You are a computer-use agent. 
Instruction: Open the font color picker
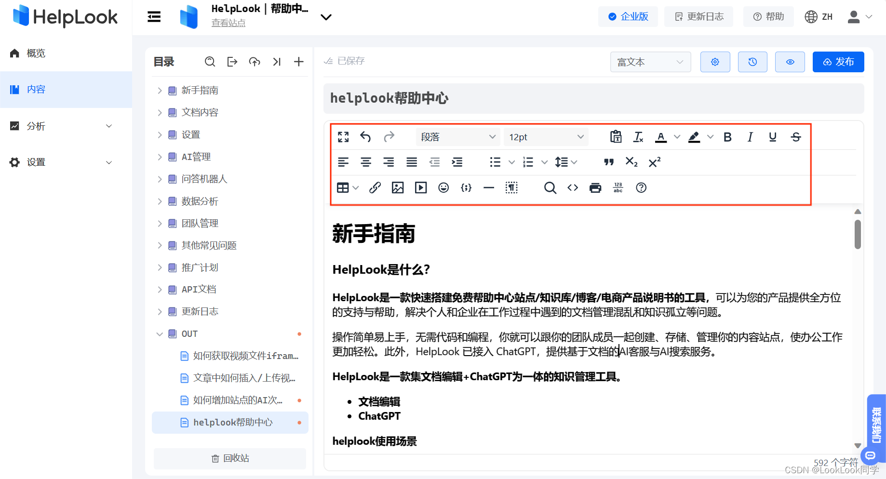[x=661, y=137]
